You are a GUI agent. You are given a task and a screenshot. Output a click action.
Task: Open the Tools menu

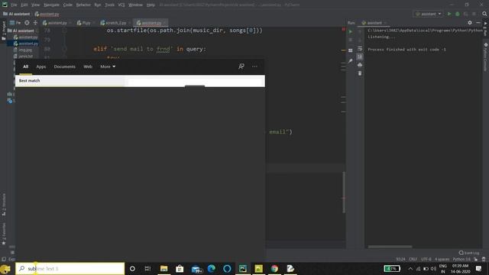pos(109,5)
